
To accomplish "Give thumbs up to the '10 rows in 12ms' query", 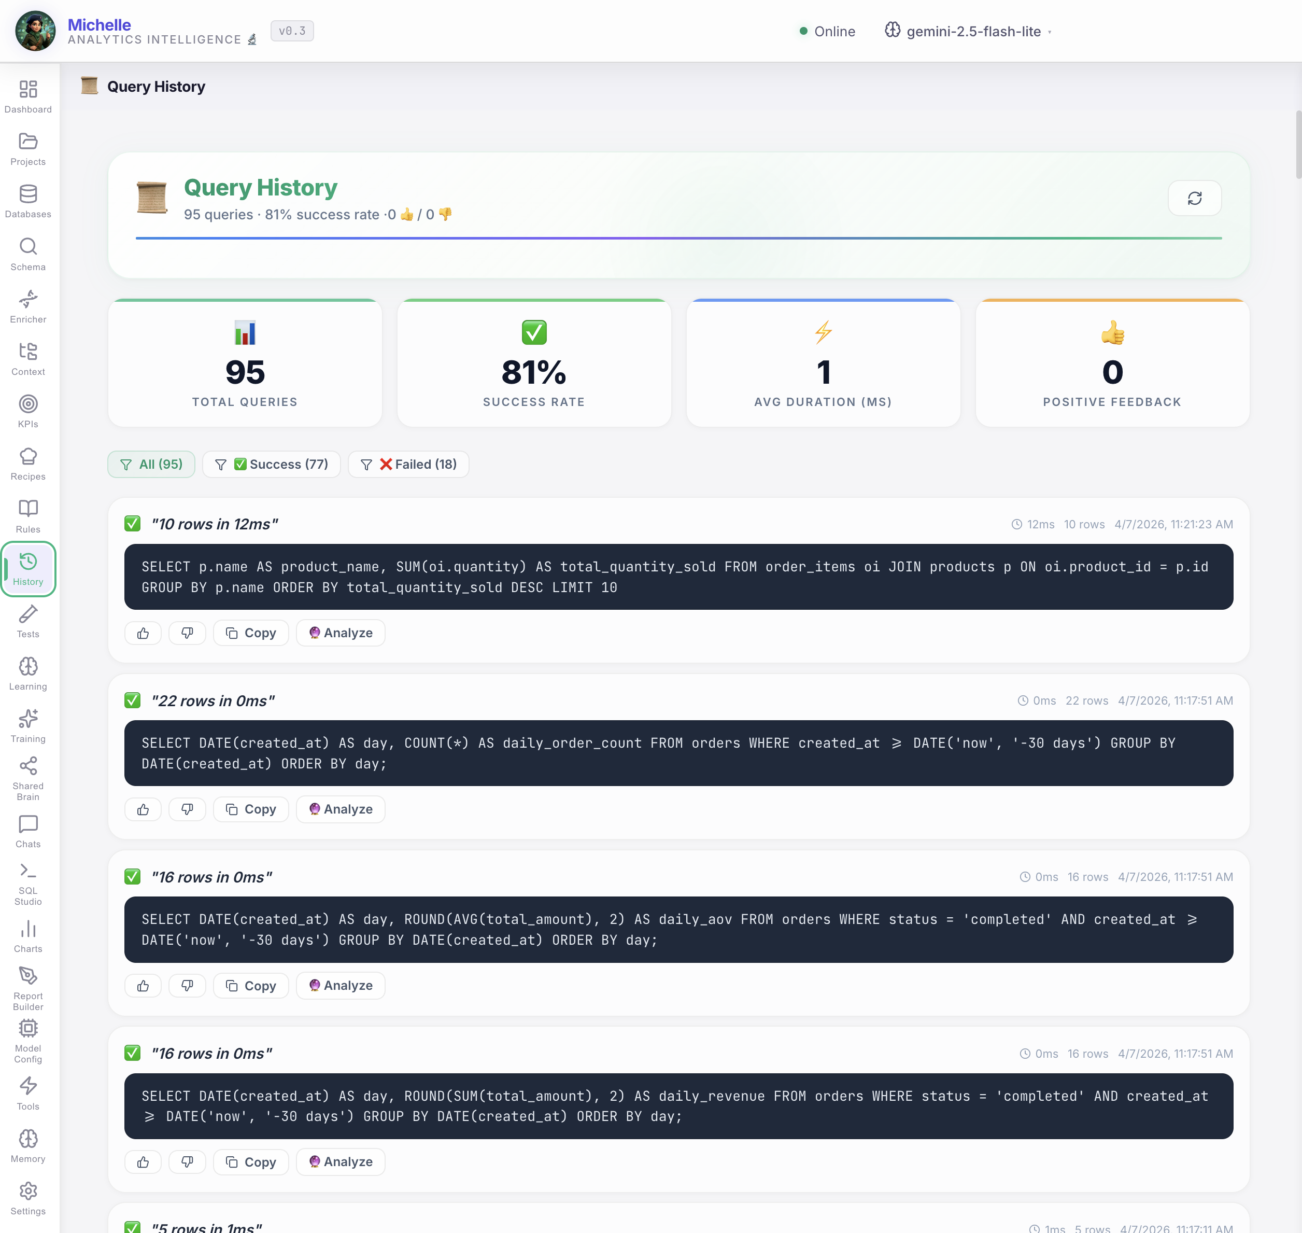I will tap(143, 632).
